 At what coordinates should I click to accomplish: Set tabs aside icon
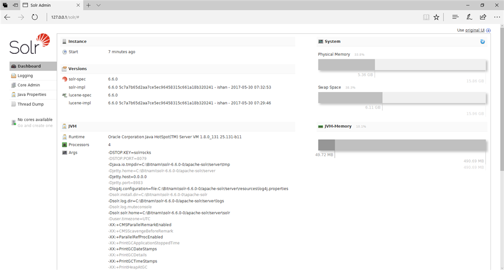coord(15,5)
